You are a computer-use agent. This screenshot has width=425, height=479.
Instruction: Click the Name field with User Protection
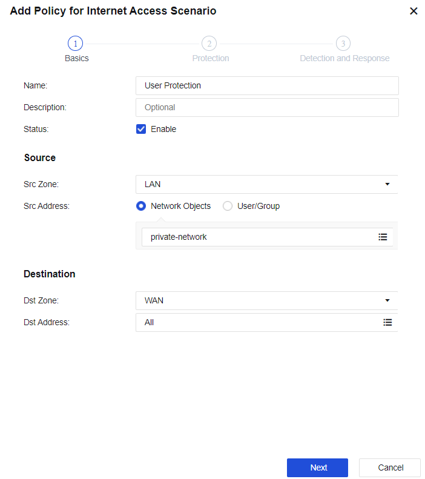pyautogui.click(x=266, y=85)
